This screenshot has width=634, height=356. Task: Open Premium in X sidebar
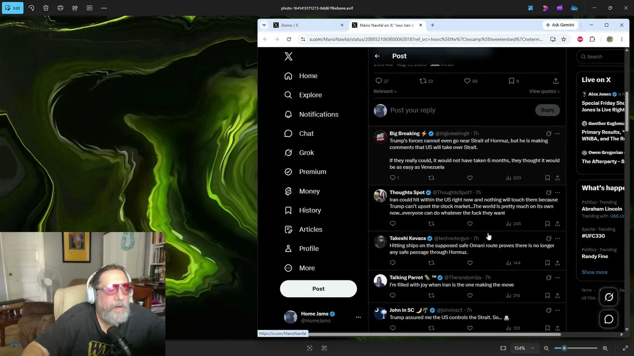tap(306, 172)
